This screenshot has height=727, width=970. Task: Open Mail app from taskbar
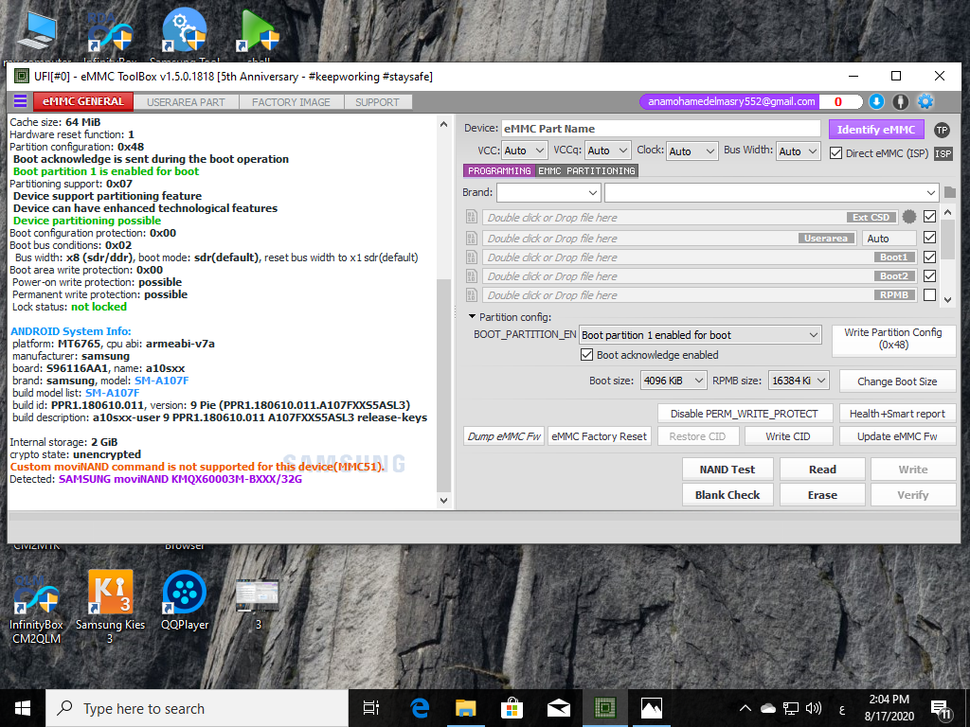[x=559, y=708]
